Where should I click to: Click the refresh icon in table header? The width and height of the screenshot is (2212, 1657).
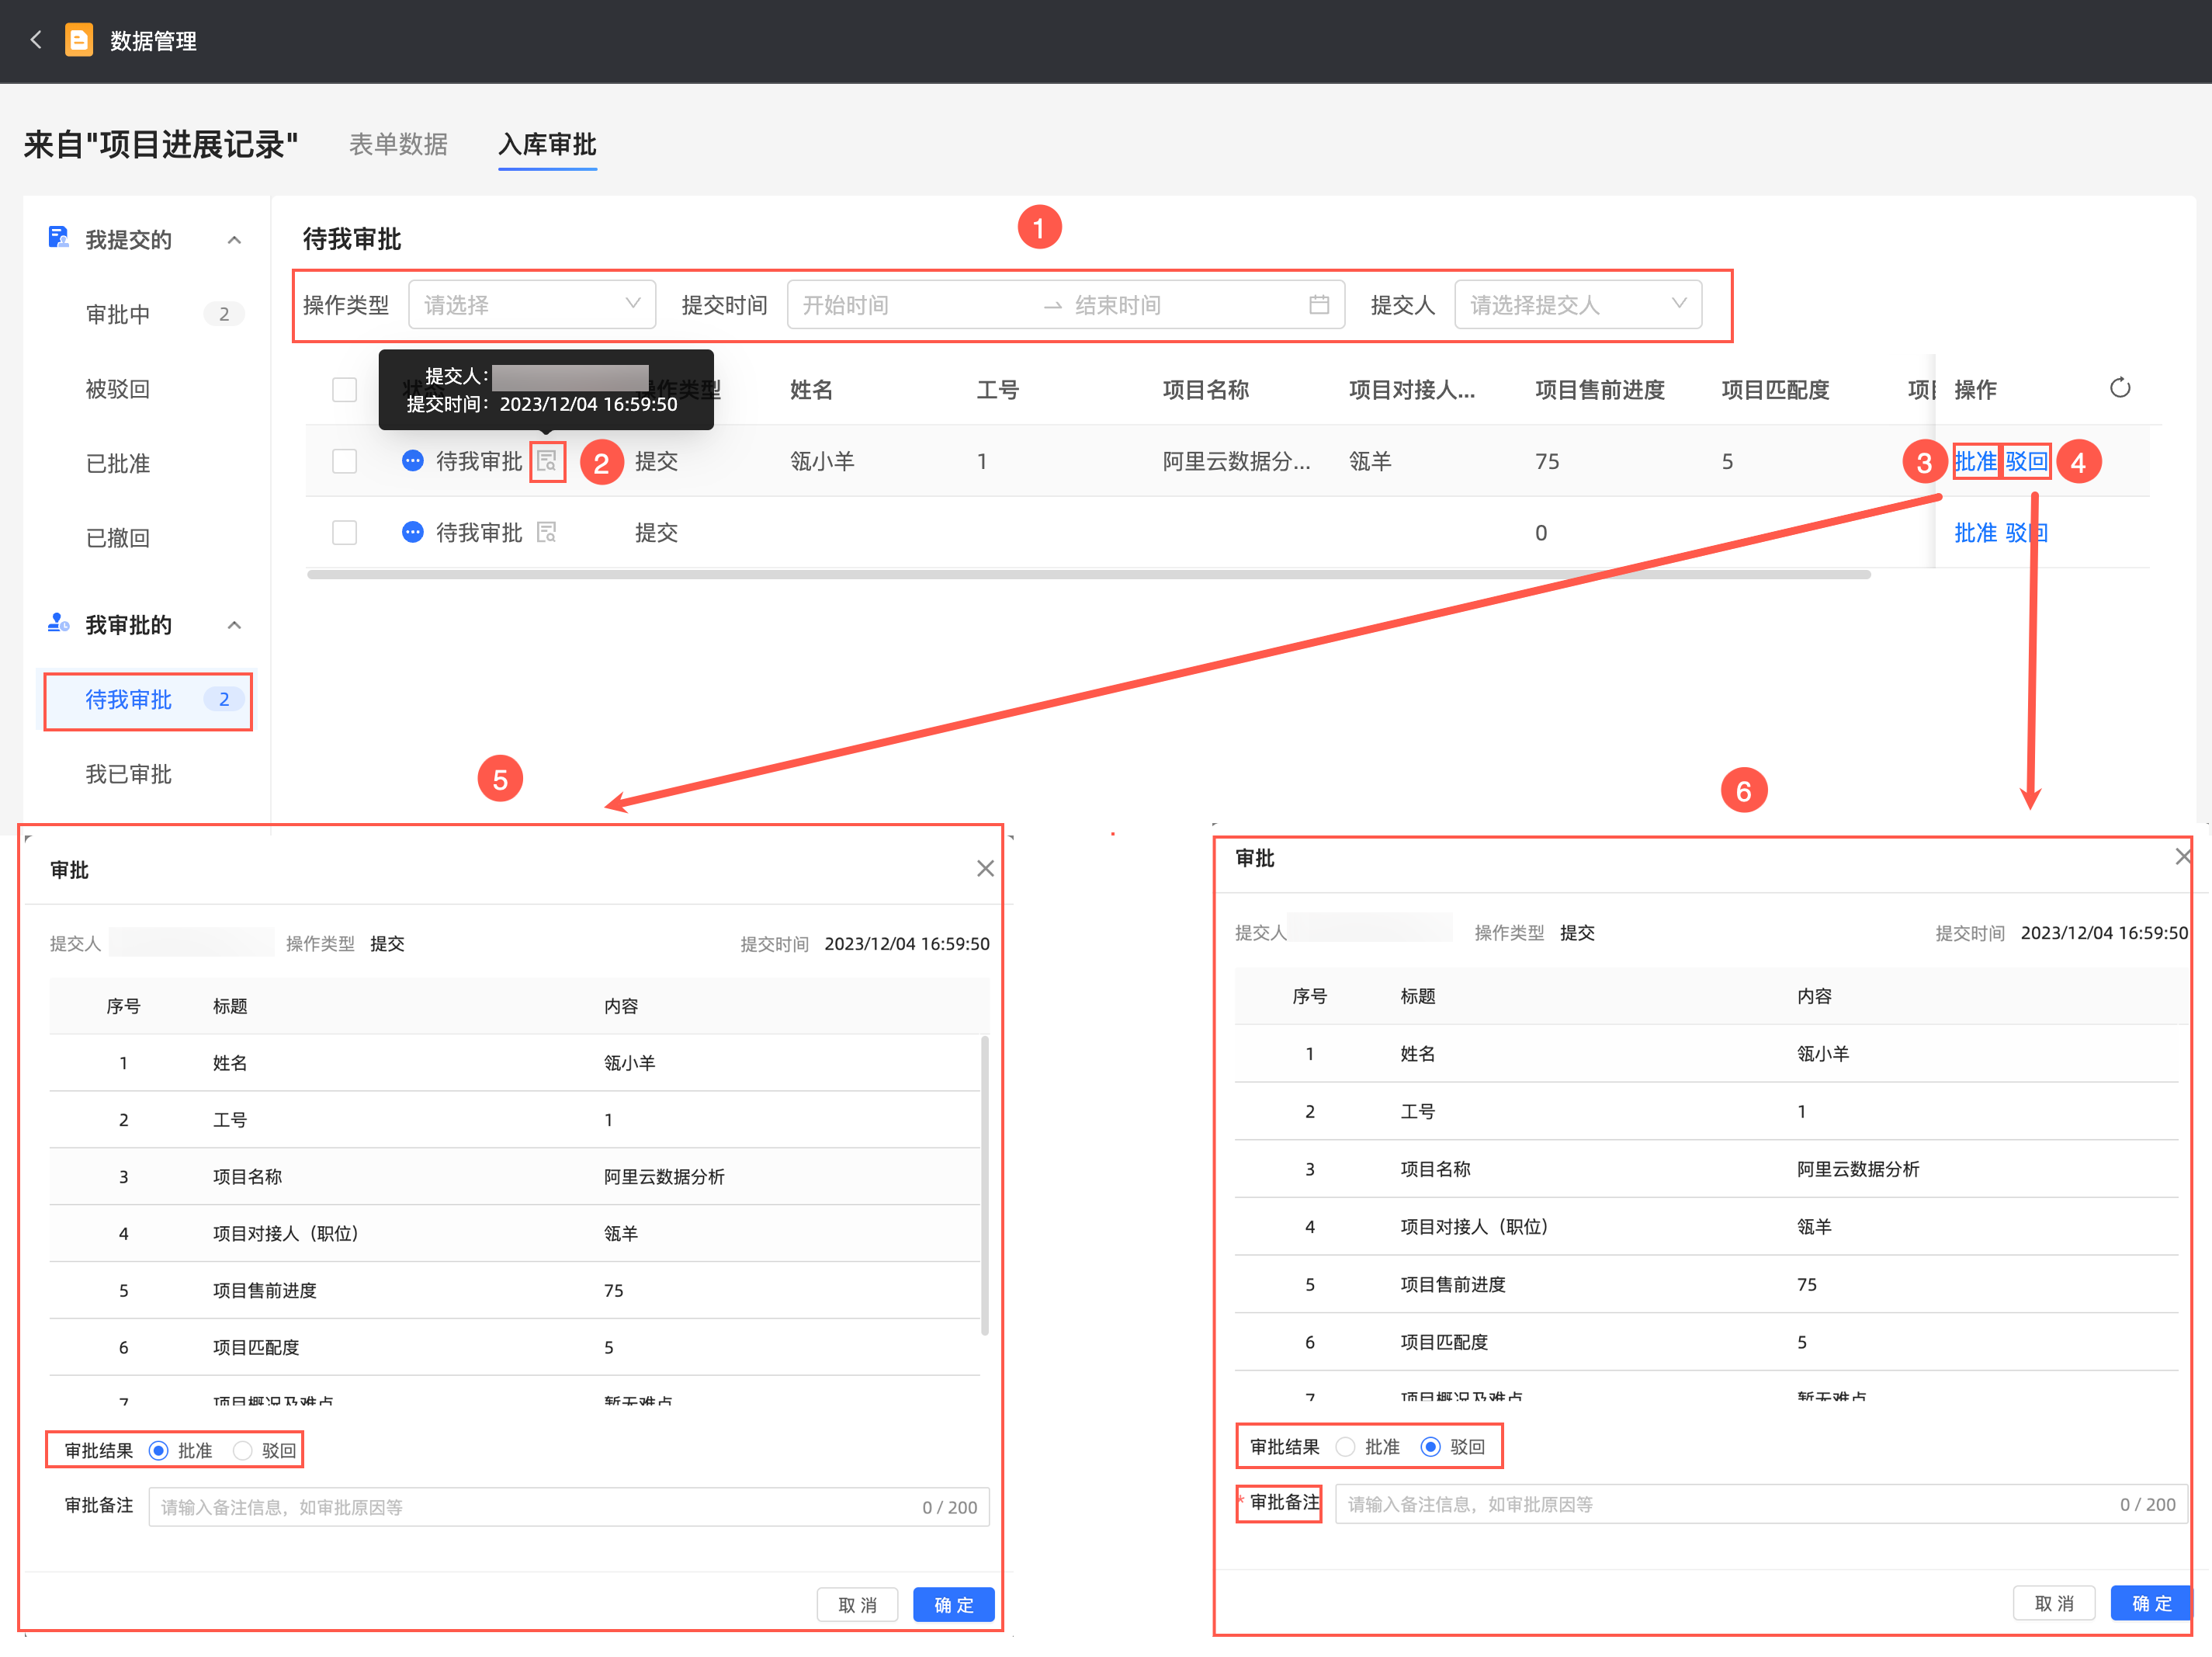coord(2119,388)
